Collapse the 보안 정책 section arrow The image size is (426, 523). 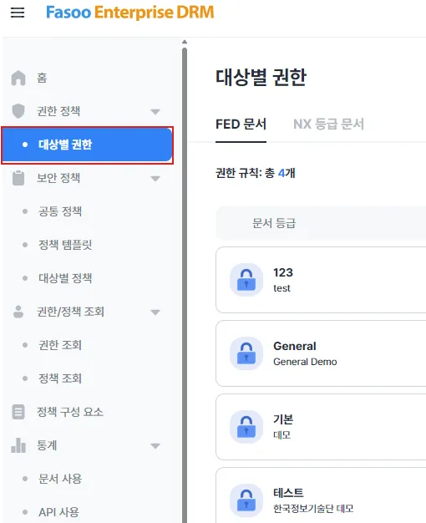(155, 179)
